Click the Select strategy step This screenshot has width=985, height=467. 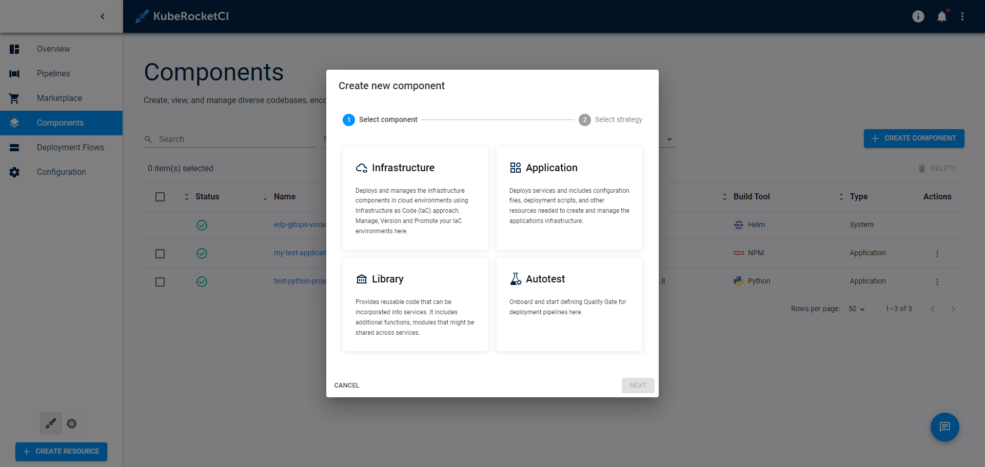tap(610, 120)
